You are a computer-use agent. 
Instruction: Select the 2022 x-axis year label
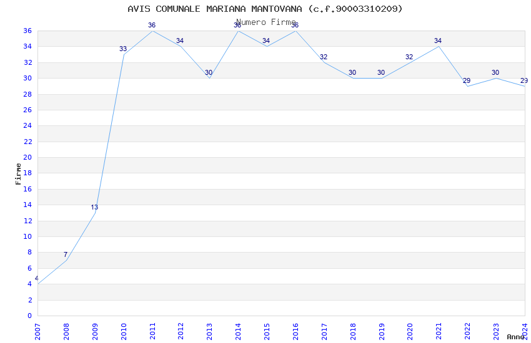coord(468,332)
